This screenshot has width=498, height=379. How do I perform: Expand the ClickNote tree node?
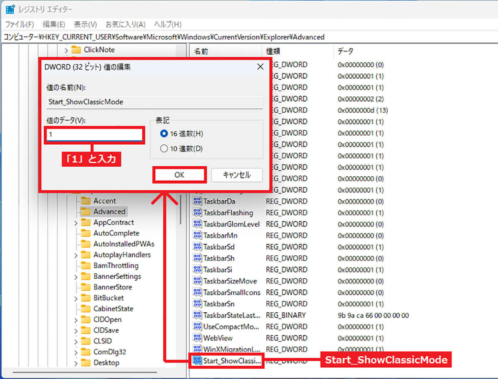pos(66,50)
